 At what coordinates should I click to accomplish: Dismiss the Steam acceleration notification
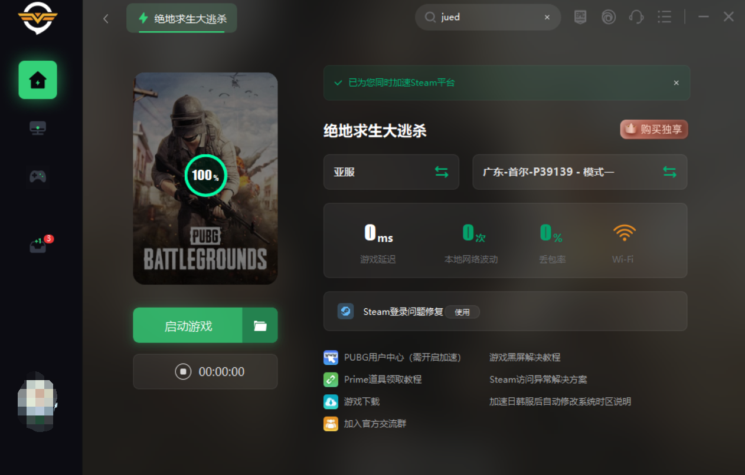click(677, 83)
